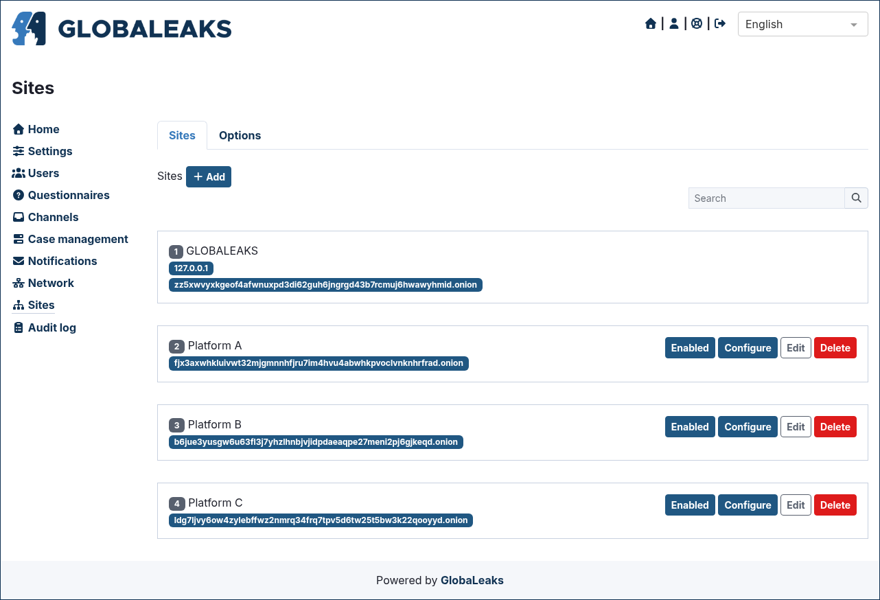Click the number 4 badge of Platform C

pyautogui.click(x=177, y=504)
